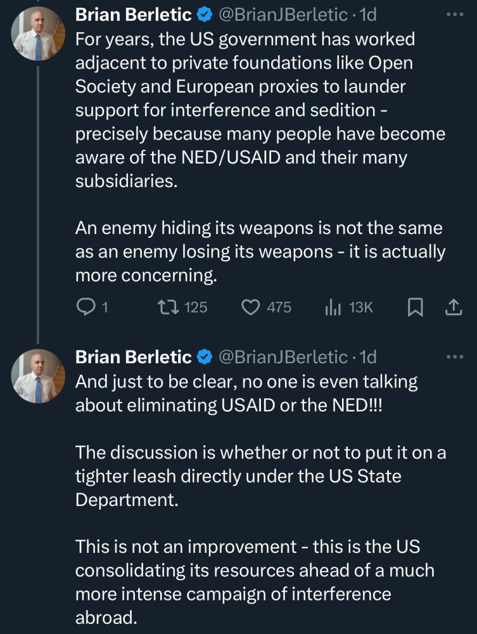This screenshot has width=477, height=634.
Task: Open profile picture on the first tweet
Action: (x=39, y=33)
